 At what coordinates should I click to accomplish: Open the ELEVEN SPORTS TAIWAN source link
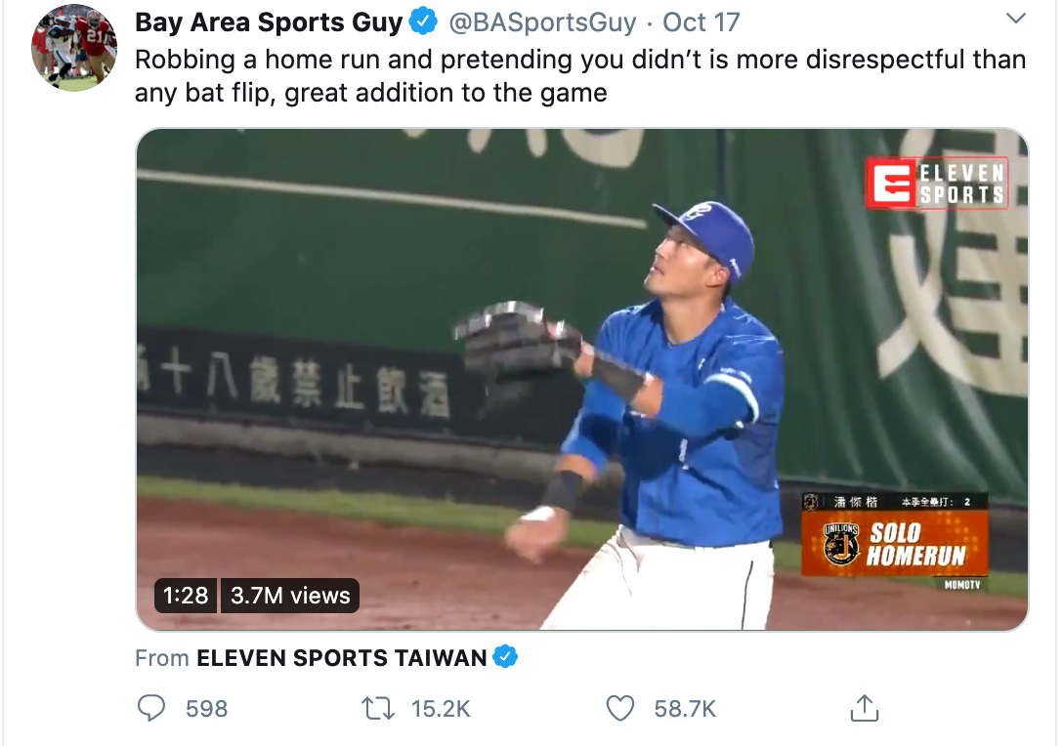point(342,657)
